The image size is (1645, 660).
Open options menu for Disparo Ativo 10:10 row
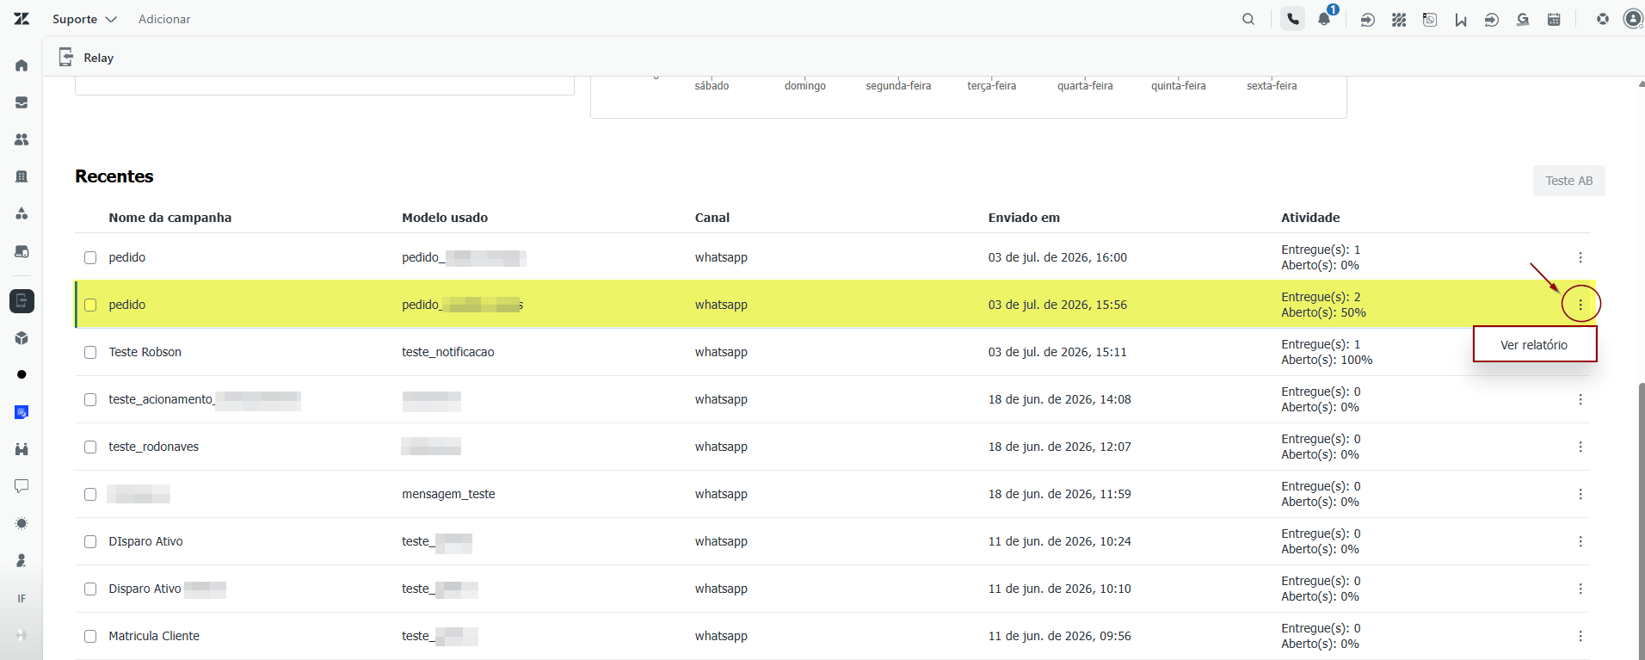click(1580, 589)
